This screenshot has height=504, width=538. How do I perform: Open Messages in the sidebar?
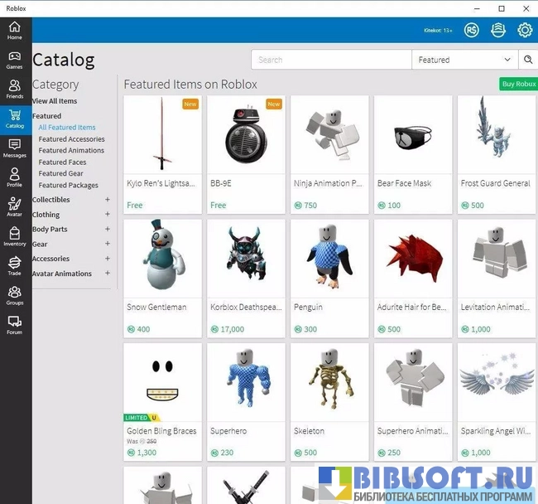coord(15,148)
